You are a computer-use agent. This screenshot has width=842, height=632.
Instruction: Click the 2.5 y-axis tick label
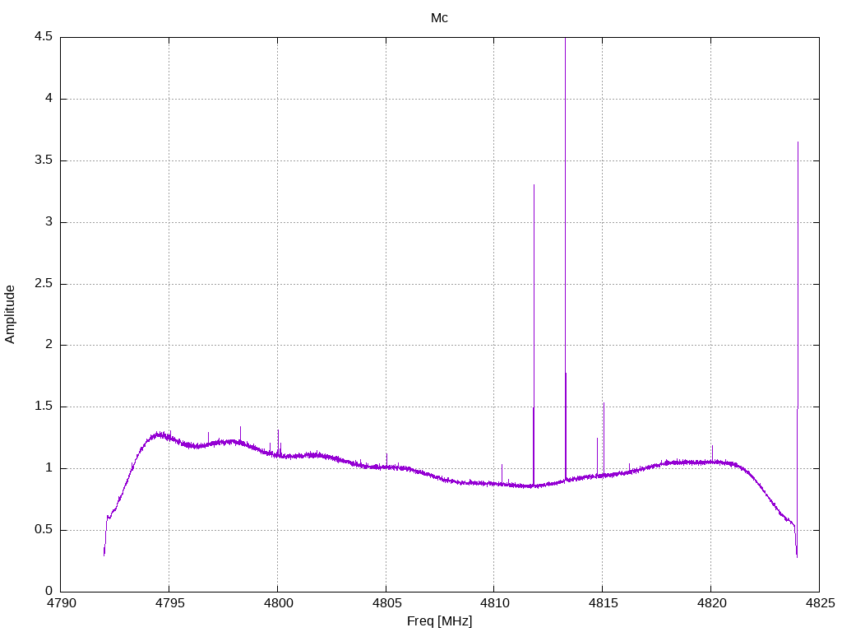point(43,284)
